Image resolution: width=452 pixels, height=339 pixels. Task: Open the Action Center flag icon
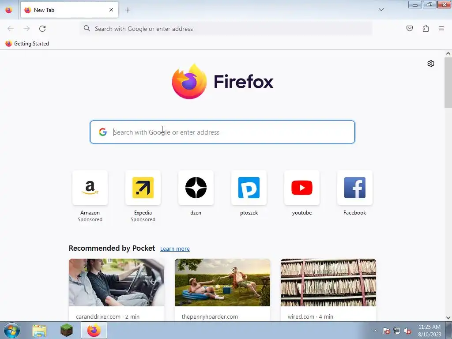(x=386, y=331)
